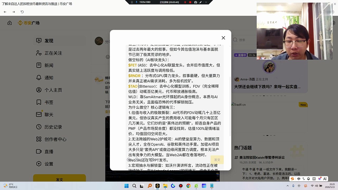Open 正在关注 in the left sidebar
338x190 pixels.
[x=59, y=53]
